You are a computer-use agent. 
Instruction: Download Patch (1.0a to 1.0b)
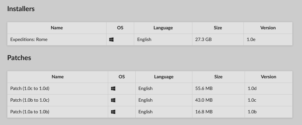(30, 112)
